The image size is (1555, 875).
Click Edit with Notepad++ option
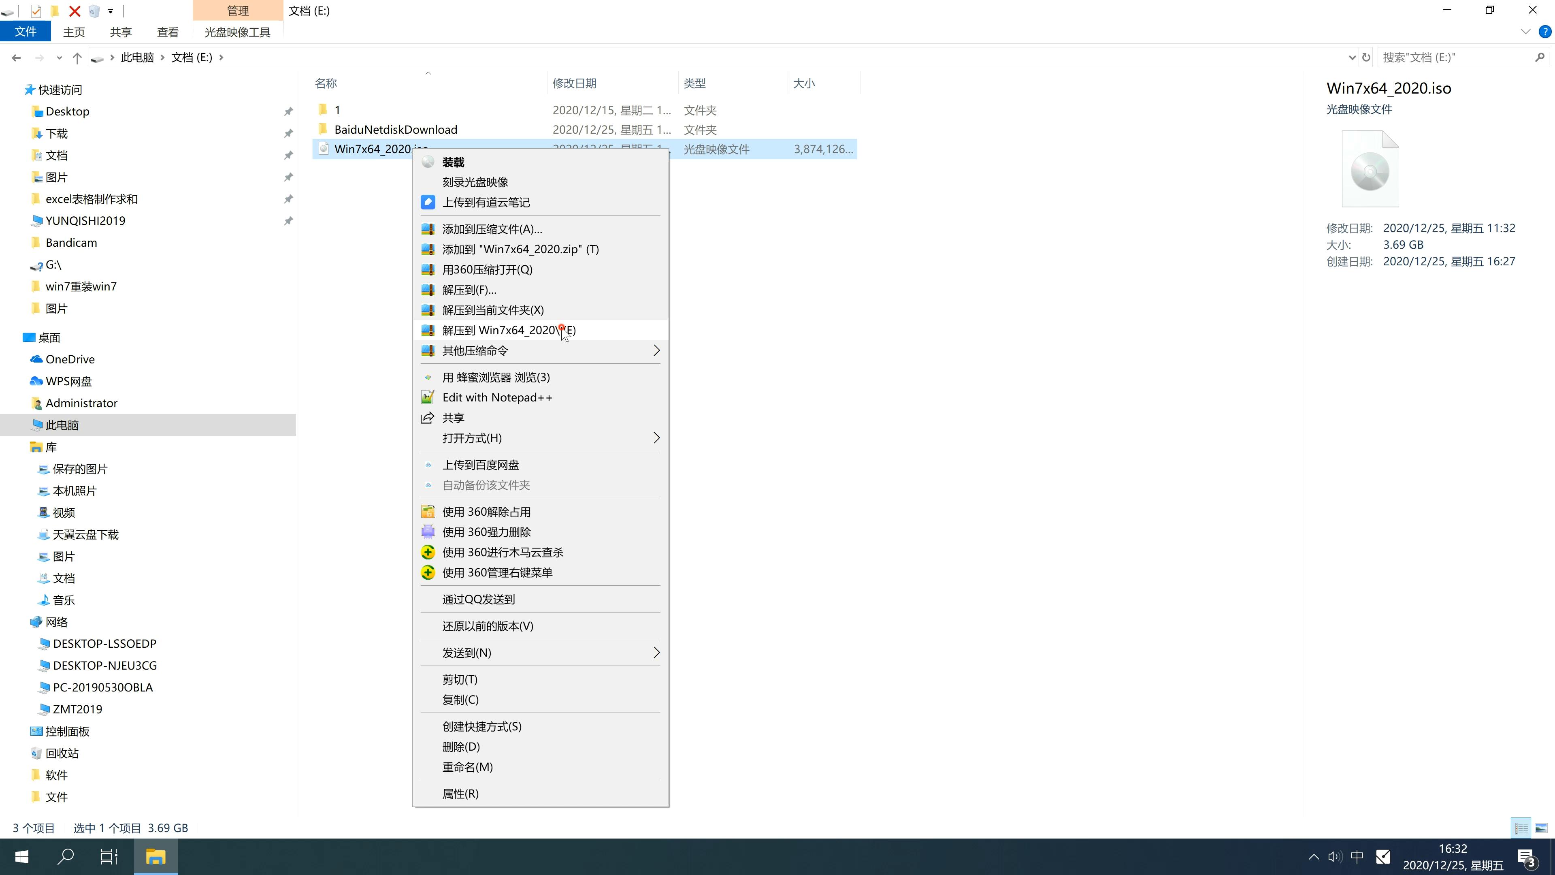click(x=498, y=396)
